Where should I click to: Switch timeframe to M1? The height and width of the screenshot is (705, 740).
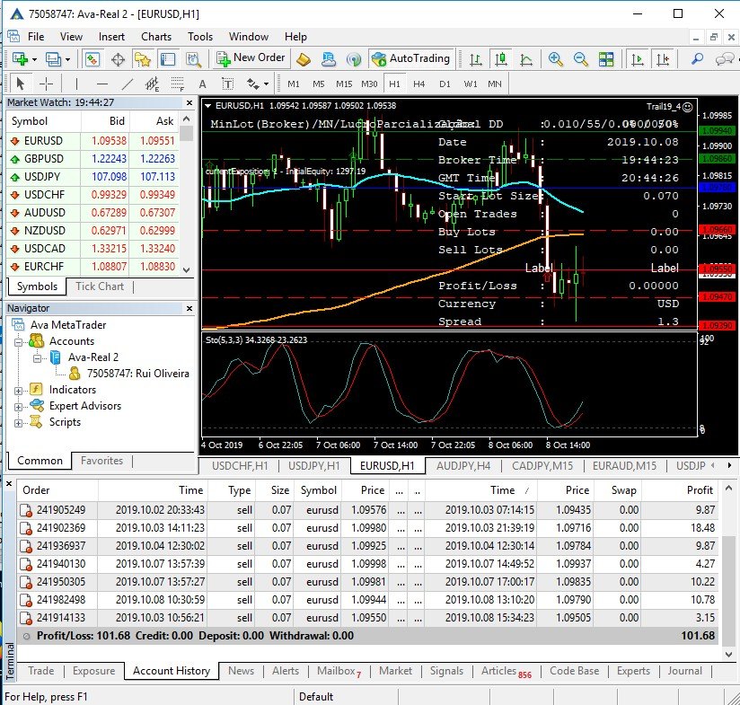pos(294,84)
